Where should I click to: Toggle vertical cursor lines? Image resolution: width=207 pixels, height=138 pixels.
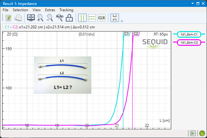(x=83, y=18)
